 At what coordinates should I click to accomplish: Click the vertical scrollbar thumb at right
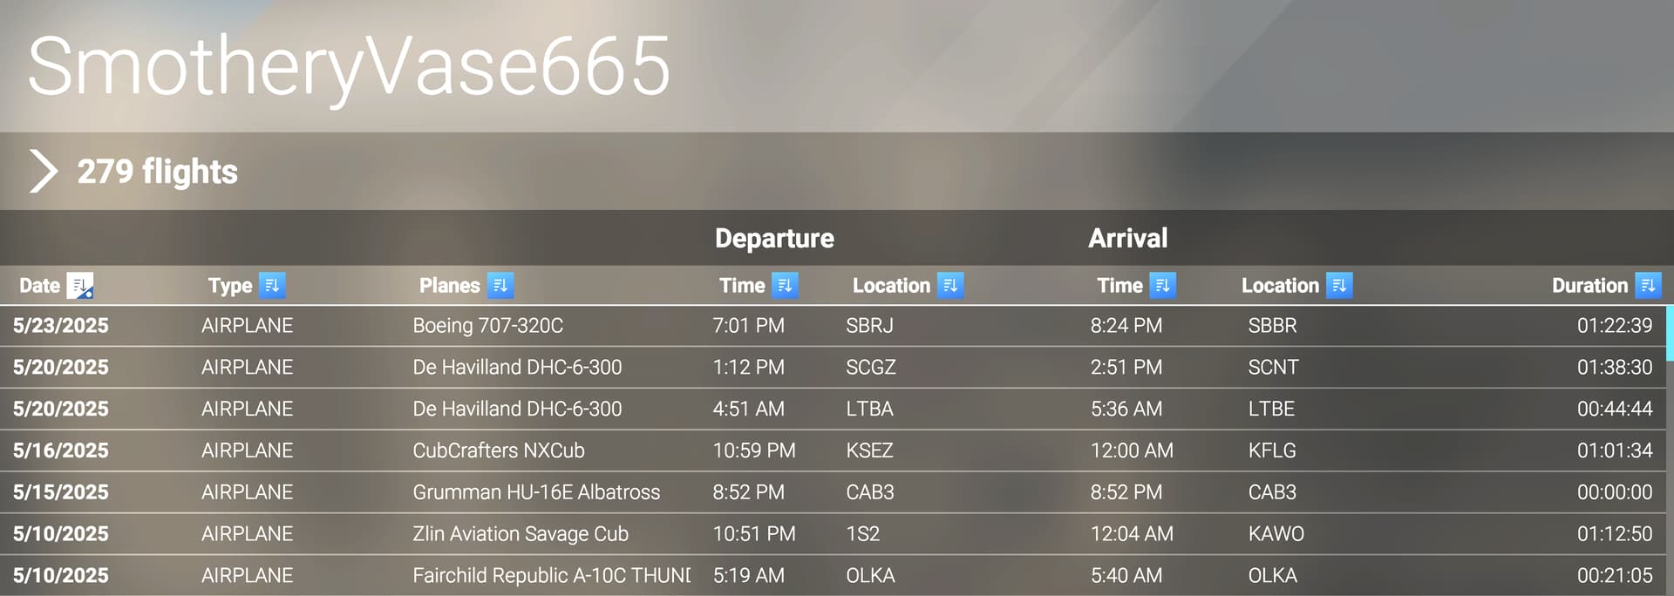[x=1670, y=333]
